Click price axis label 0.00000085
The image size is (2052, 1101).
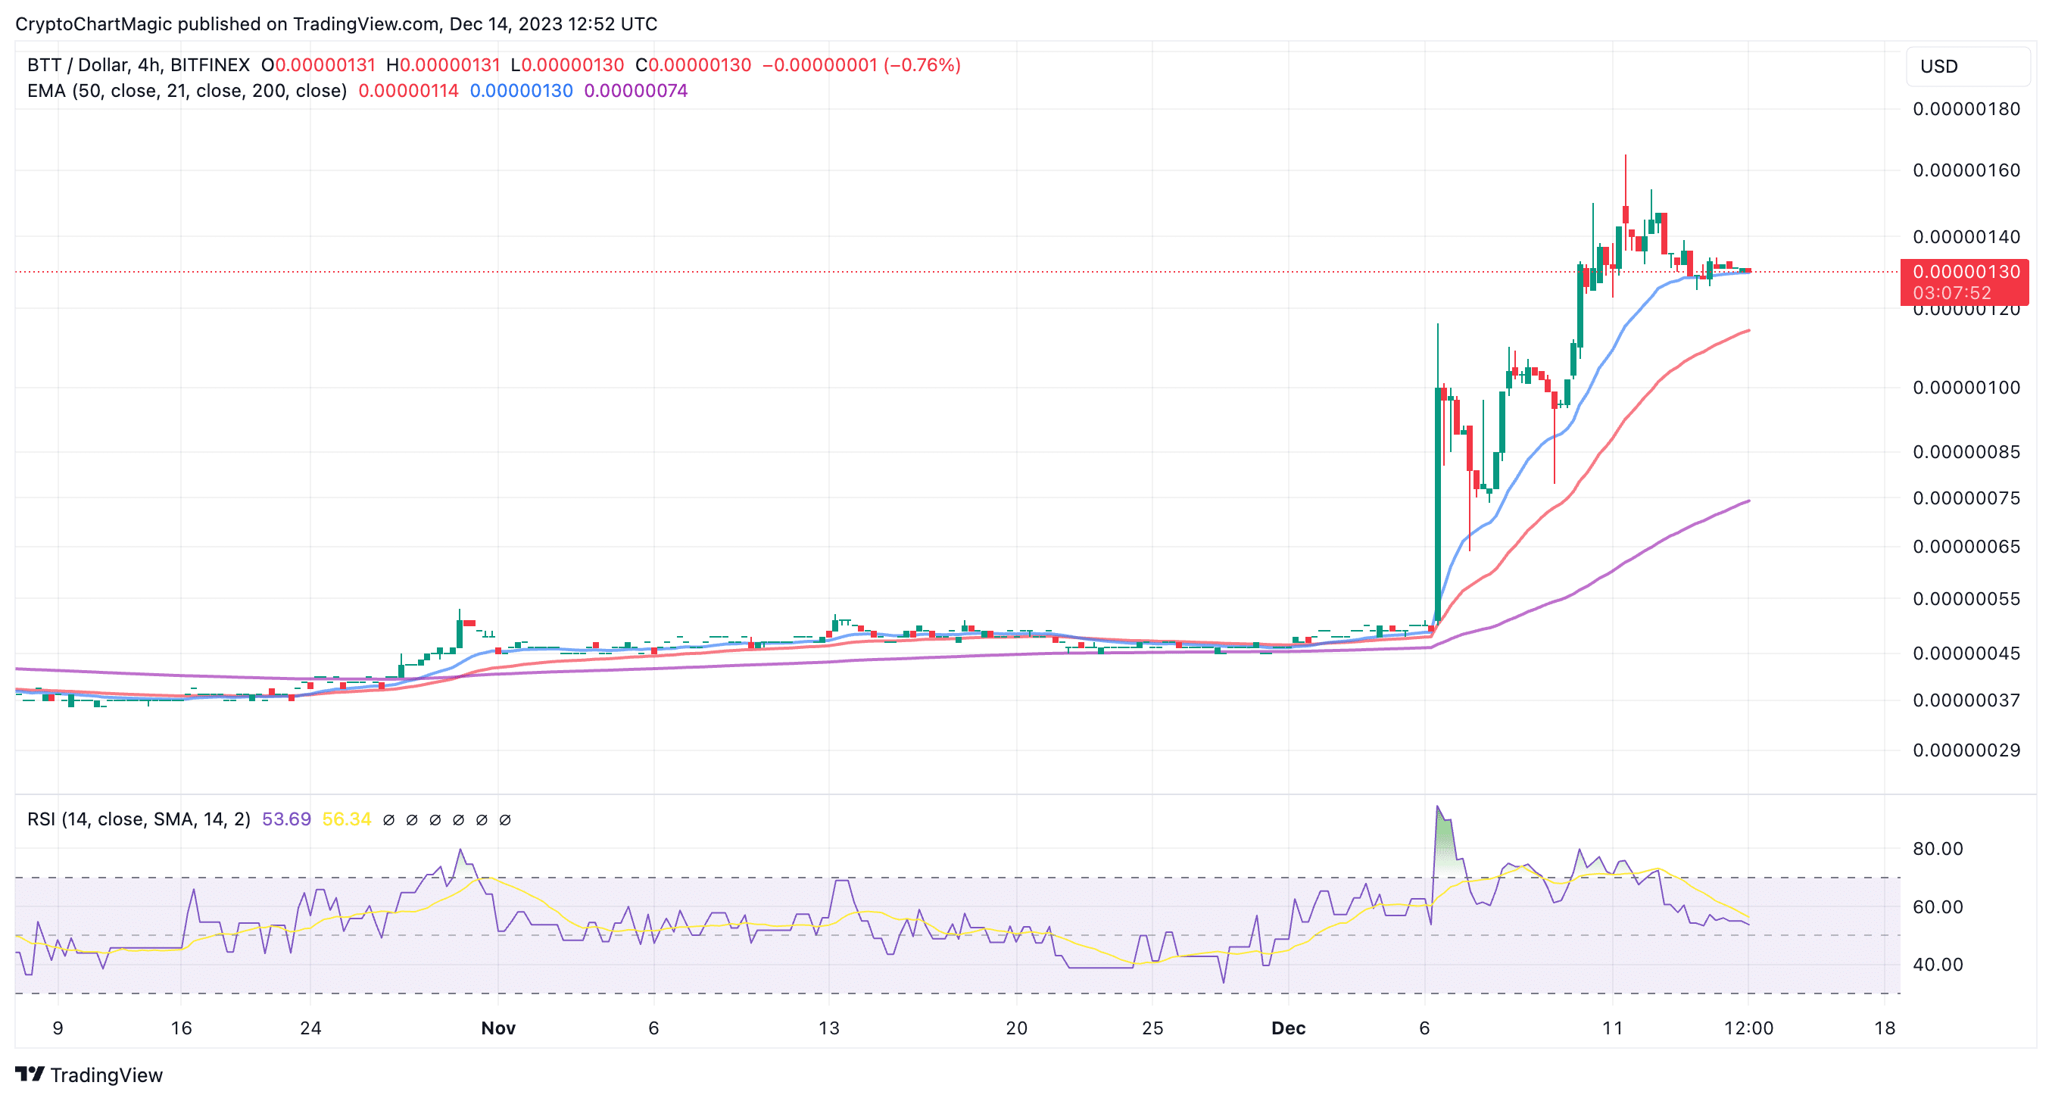(x=1966, y=452)
